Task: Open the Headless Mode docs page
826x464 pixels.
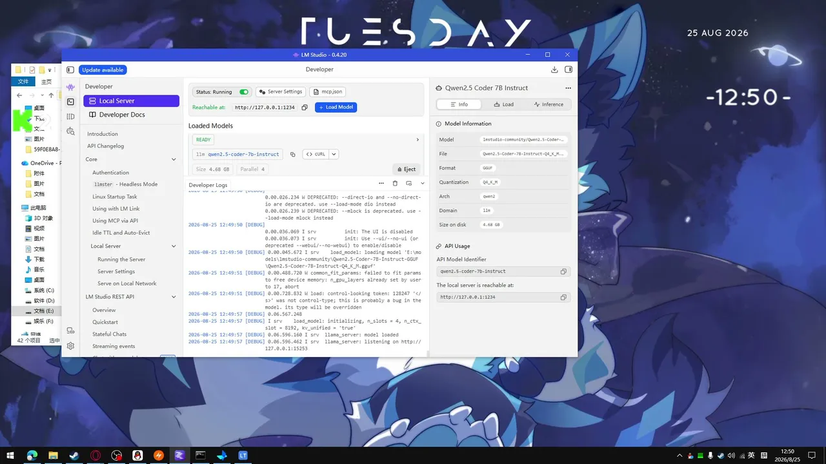Action: pyautogui.click(x=125, y=184)
